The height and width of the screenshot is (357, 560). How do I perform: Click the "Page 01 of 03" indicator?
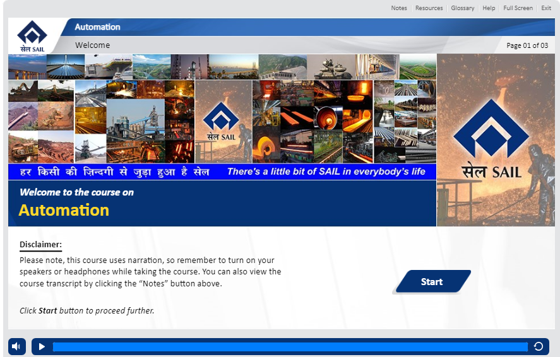point(527,45)
